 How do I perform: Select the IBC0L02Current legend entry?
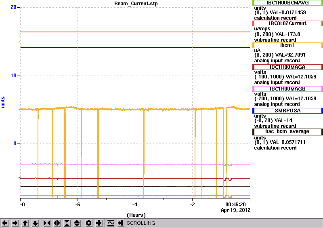tap(287, 23)
